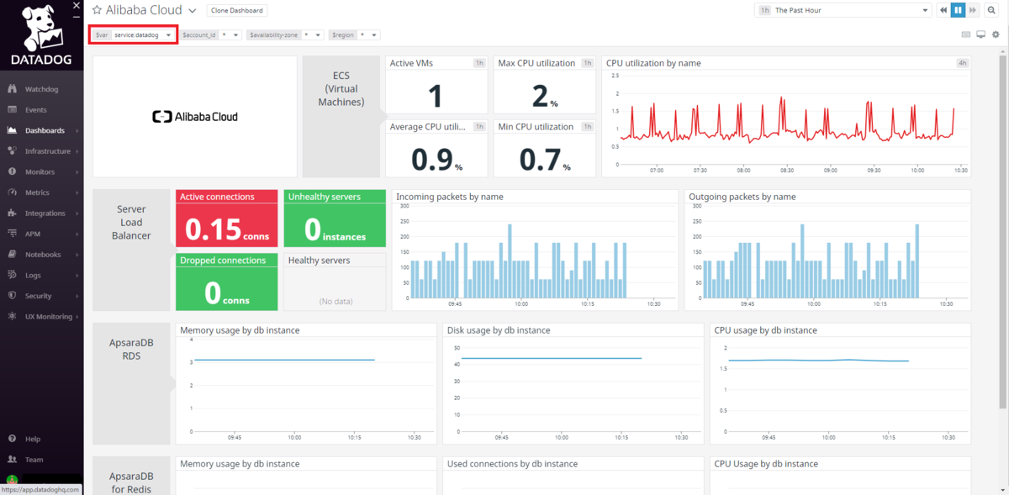Click the Help question mark icon
The width and height of the screenshot is (1009, 495).
point(12,439)
